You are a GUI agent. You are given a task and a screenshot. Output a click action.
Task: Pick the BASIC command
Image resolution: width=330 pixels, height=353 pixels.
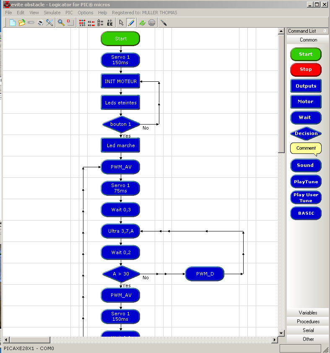tap(306, 213)
